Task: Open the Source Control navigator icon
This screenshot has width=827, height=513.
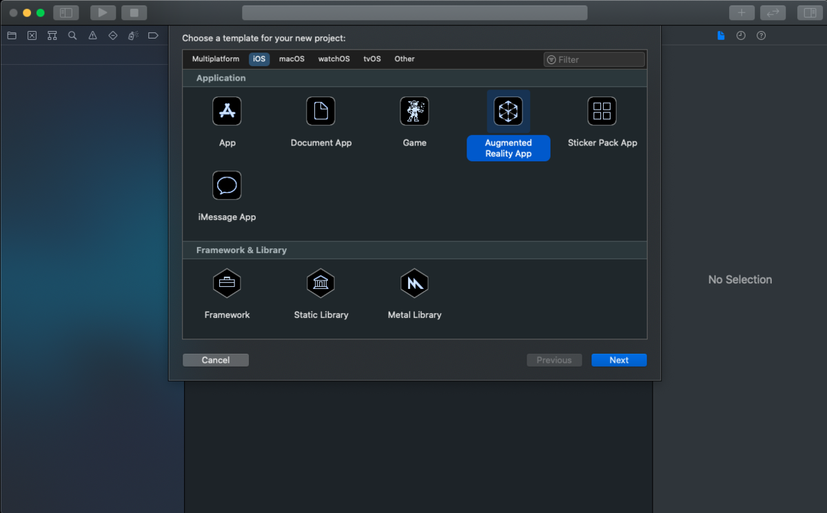Action: pyautogui.click(x=32, y=35)
